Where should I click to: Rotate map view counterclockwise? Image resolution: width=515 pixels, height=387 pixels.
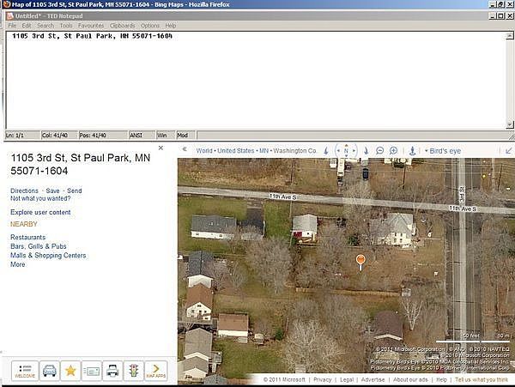coord(326,151)
